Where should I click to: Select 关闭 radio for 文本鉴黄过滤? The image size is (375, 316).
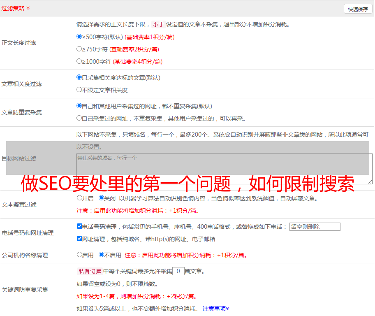tap(102, 198)
